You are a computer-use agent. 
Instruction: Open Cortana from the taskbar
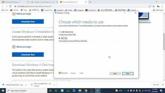pos(50,91)
